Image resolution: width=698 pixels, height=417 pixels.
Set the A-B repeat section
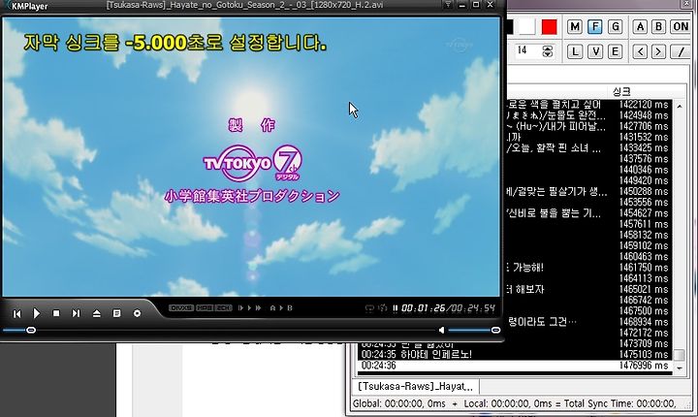click(x=281, y=307)
